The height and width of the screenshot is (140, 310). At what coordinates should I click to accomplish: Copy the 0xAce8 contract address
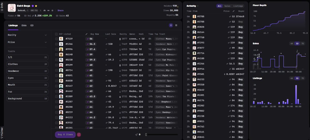(28, 10)
